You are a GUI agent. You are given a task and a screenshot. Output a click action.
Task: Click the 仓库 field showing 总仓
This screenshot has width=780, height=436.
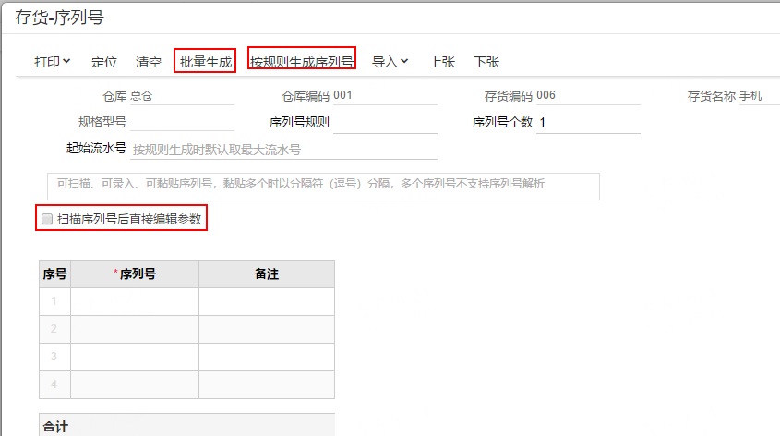(182, 96)
